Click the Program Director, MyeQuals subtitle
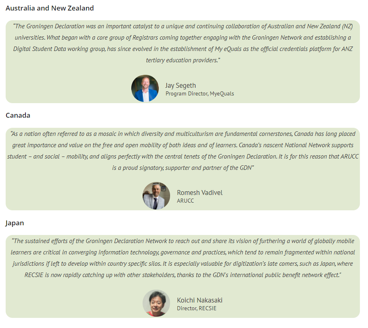Viewport: 368px width, 328px height. (200, 94)
